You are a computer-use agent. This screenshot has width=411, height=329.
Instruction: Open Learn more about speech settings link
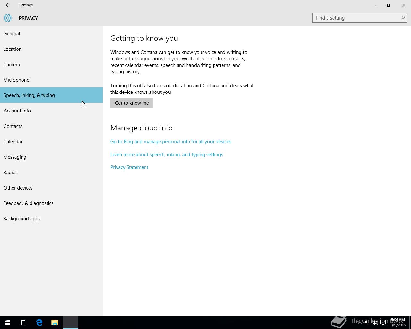coord(167,154)
